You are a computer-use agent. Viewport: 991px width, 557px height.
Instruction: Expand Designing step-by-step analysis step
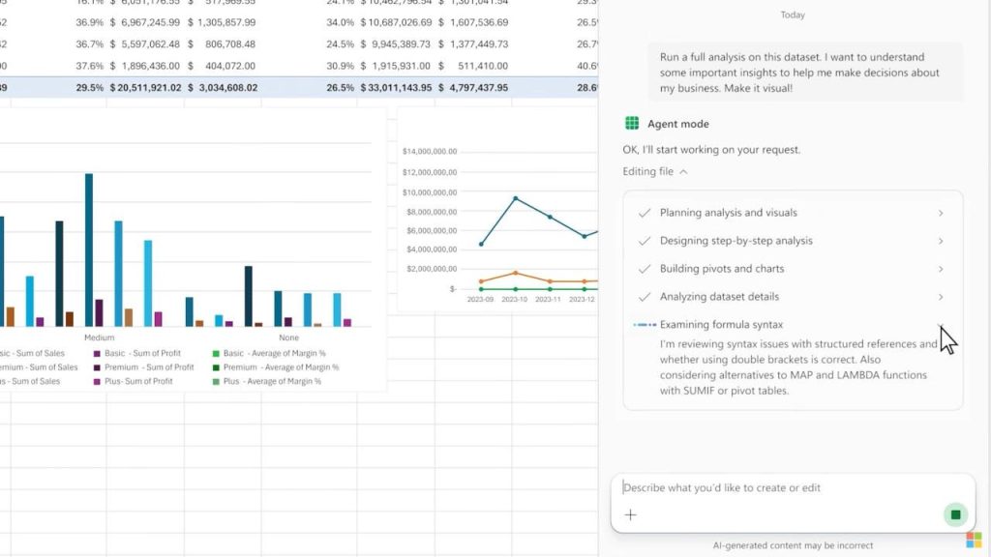click(x=941, y=241)
